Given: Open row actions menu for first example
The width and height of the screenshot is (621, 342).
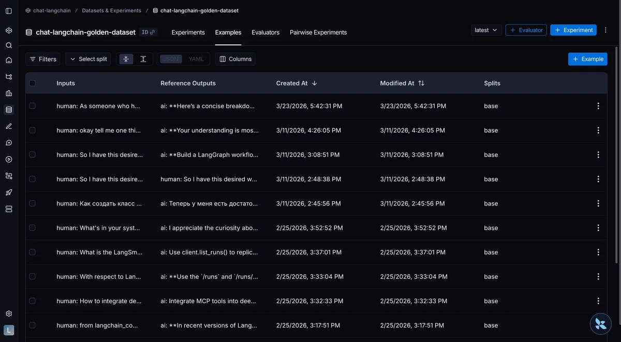Looking at the screenshot, I should pyautogui.click(x=598, y=106).
